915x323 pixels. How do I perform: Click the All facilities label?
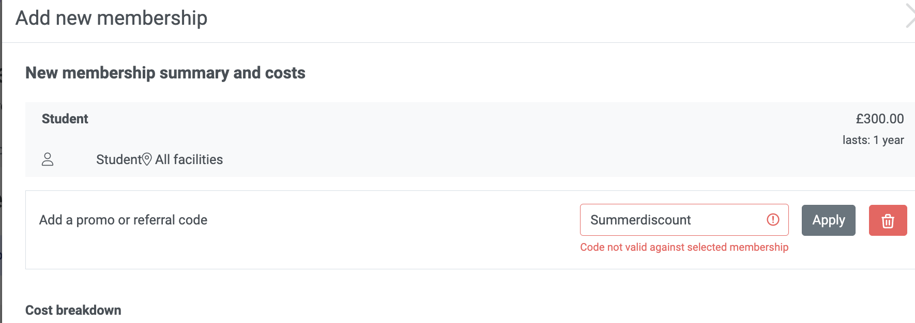[x=189, y=159]
